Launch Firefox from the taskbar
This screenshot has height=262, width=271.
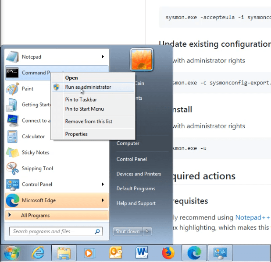(168, 253)
